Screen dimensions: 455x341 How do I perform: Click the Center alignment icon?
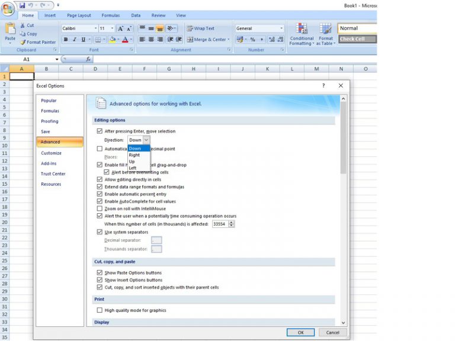151,39
